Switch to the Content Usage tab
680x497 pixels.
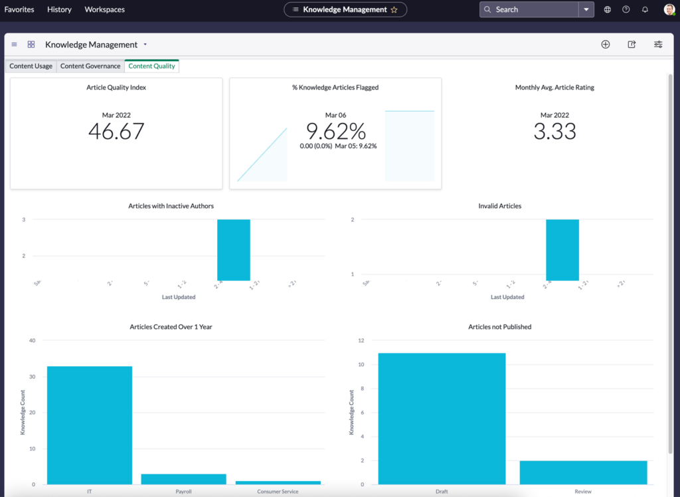click(x=31, y=66)
